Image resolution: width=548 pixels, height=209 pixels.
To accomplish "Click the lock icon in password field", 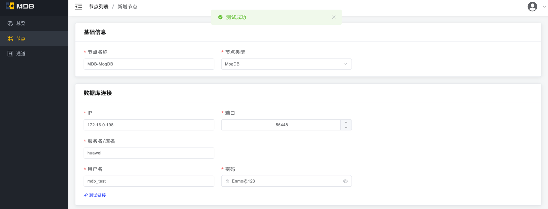I will (x=227, y=181).
